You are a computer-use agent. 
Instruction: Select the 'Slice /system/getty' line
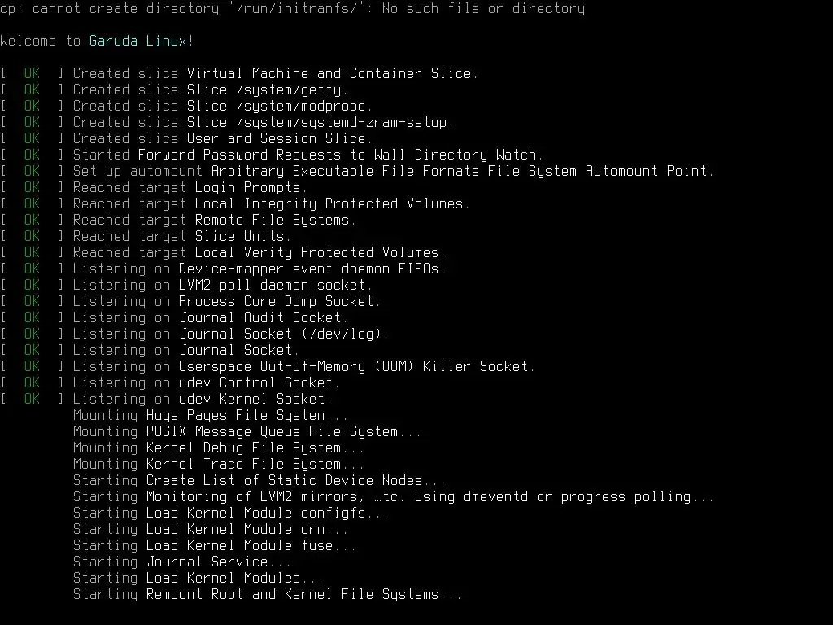click(x=174, y=90)
